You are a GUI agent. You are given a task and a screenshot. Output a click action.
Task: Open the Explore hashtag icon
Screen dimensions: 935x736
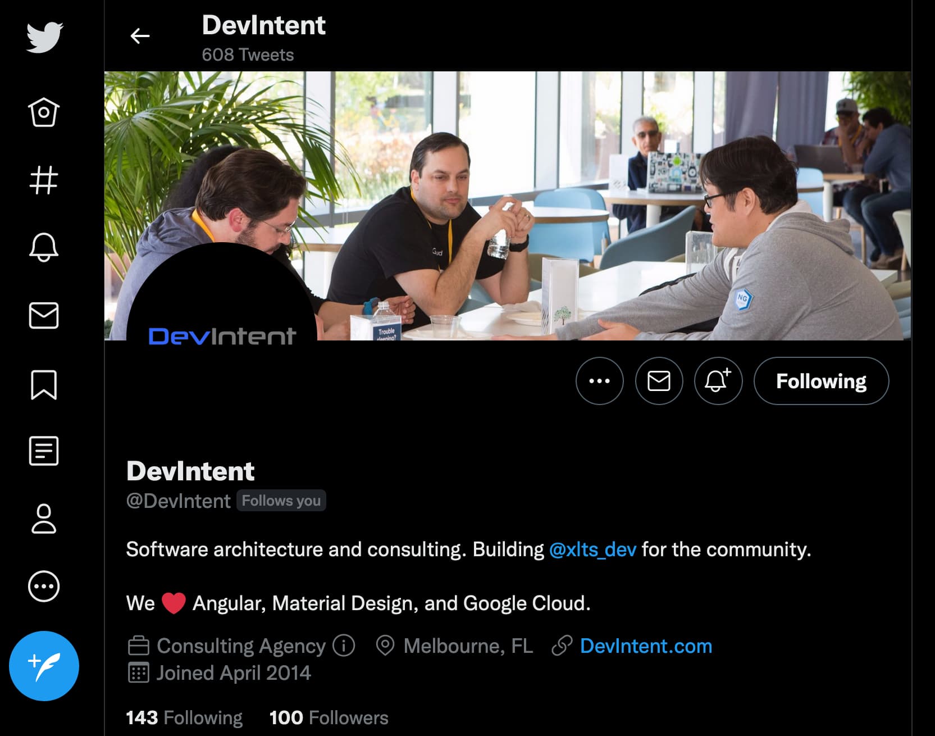point(44,180)
